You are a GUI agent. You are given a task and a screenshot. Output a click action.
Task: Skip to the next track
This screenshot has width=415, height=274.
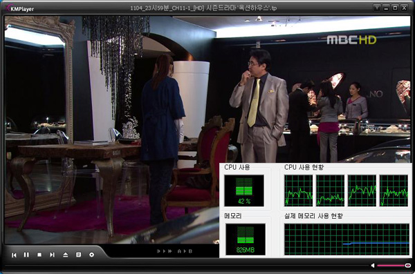click(52, 255)
